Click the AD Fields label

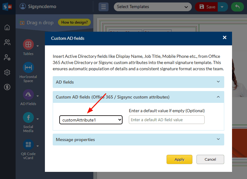tap(28, 104)
